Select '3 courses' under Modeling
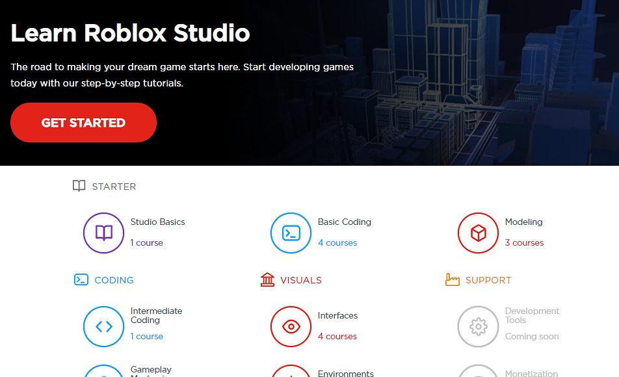 click(524, 243)
